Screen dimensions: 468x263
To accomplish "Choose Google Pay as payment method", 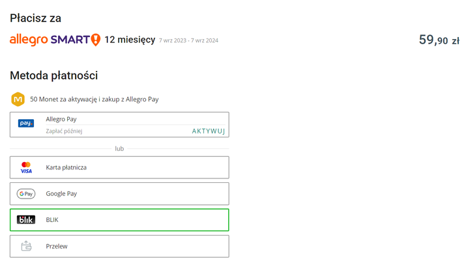I will coord(119,194).
